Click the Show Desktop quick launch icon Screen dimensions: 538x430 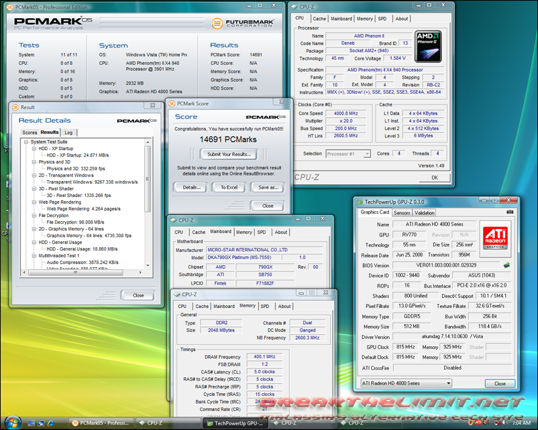point(32,423)
